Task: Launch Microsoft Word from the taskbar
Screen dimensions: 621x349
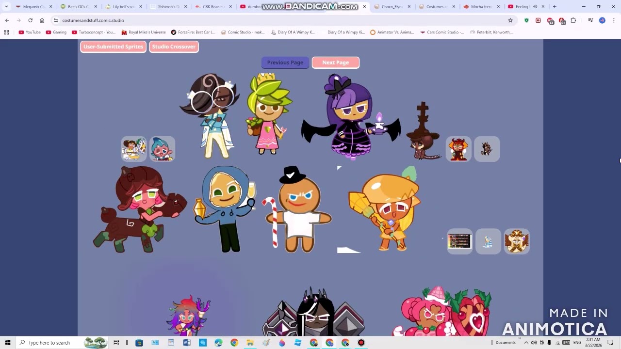Action: coord(187,343)
